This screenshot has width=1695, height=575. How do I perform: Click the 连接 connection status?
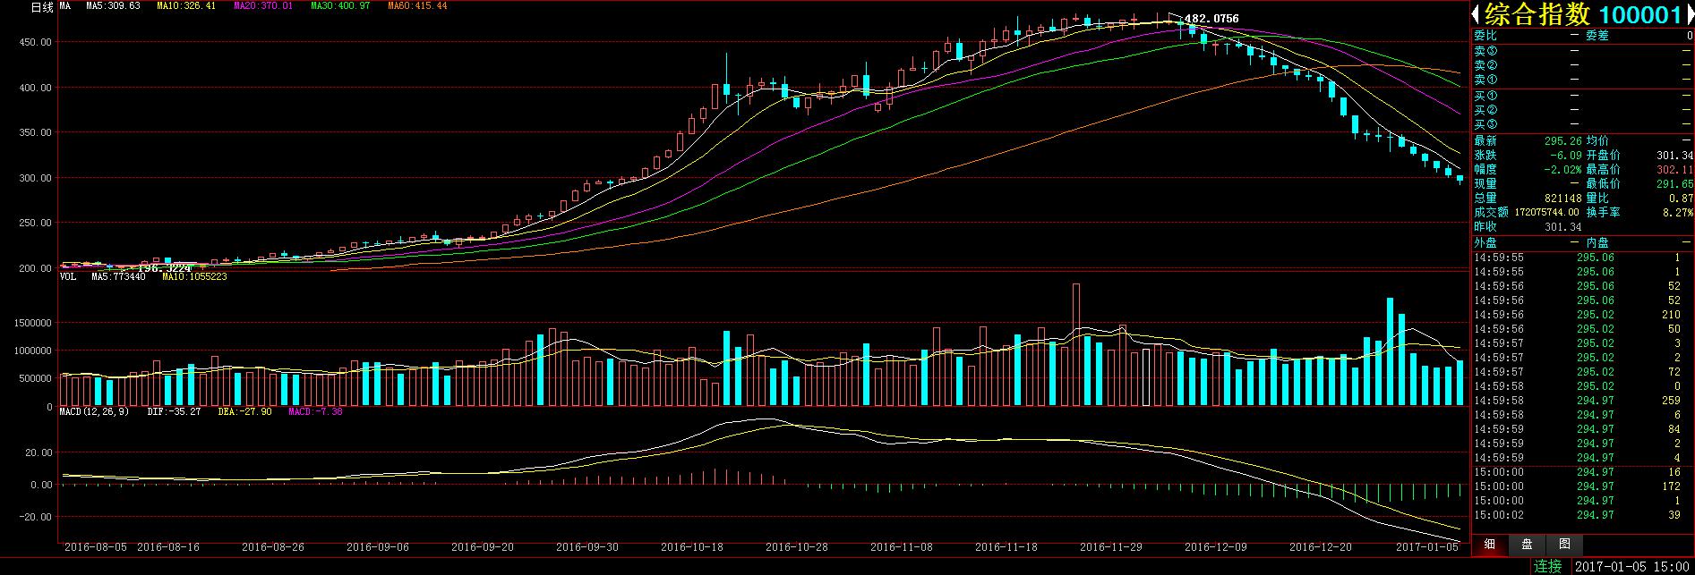coord(1547,566)
